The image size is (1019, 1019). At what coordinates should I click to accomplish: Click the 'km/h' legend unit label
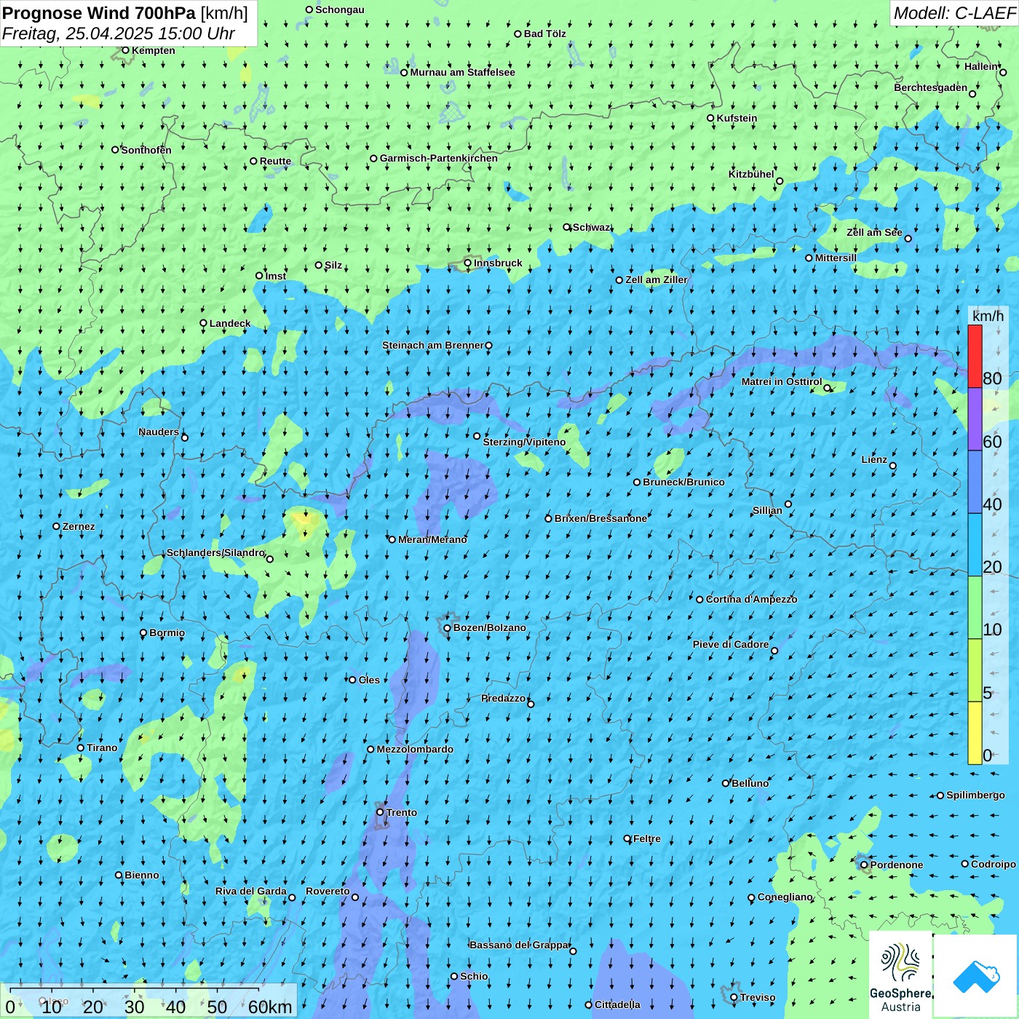tap(988, 316)
